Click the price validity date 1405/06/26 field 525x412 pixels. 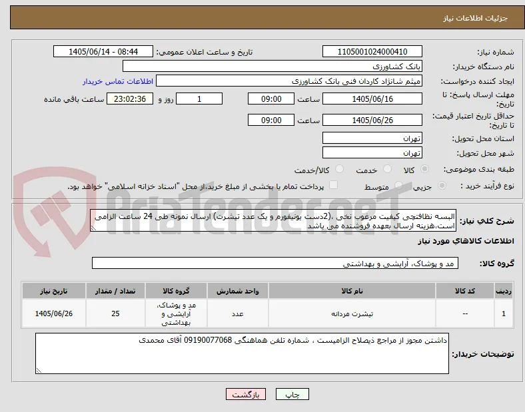click(372, 120)
